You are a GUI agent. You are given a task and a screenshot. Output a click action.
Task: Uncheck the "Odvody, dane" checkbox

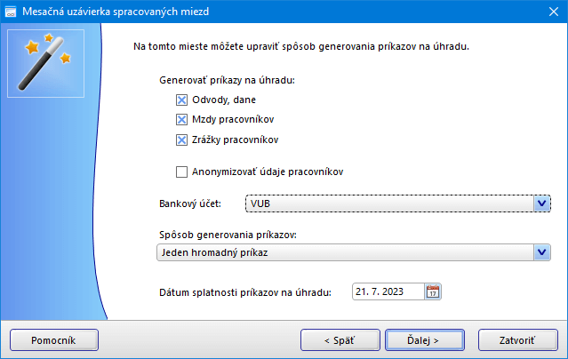coord(182,100)
